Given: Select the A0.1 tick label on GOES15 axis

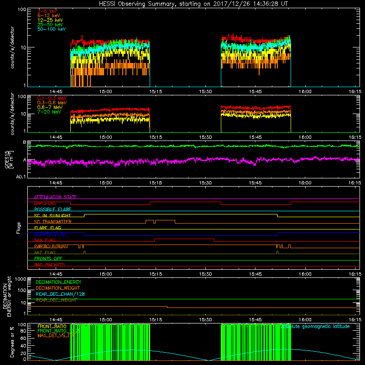Looking at the screenshot, I should point(21,177).
